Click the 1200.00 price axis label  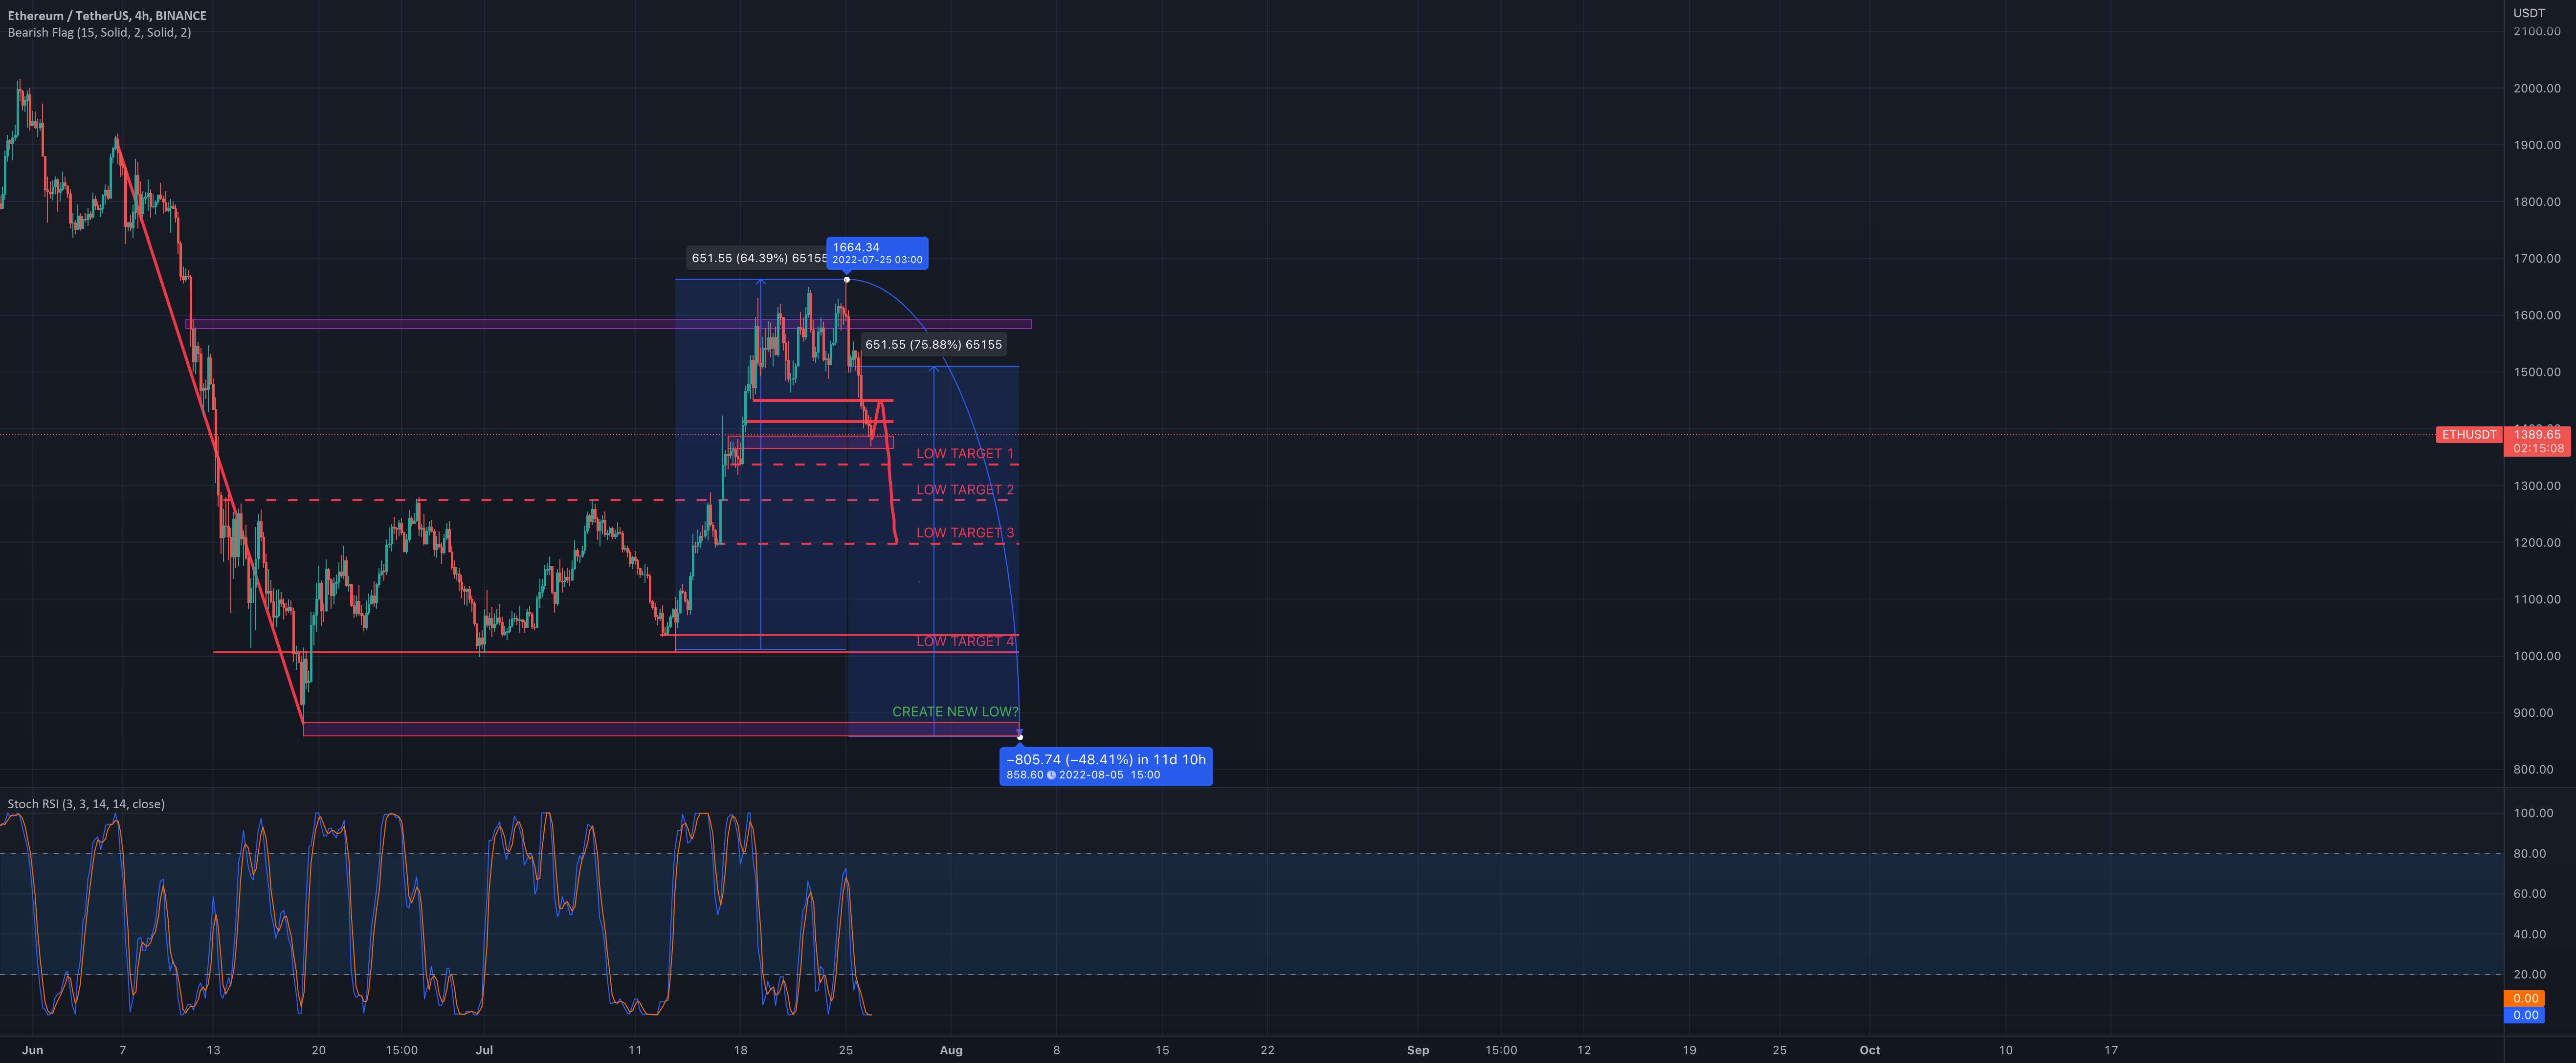point(2537,543)
